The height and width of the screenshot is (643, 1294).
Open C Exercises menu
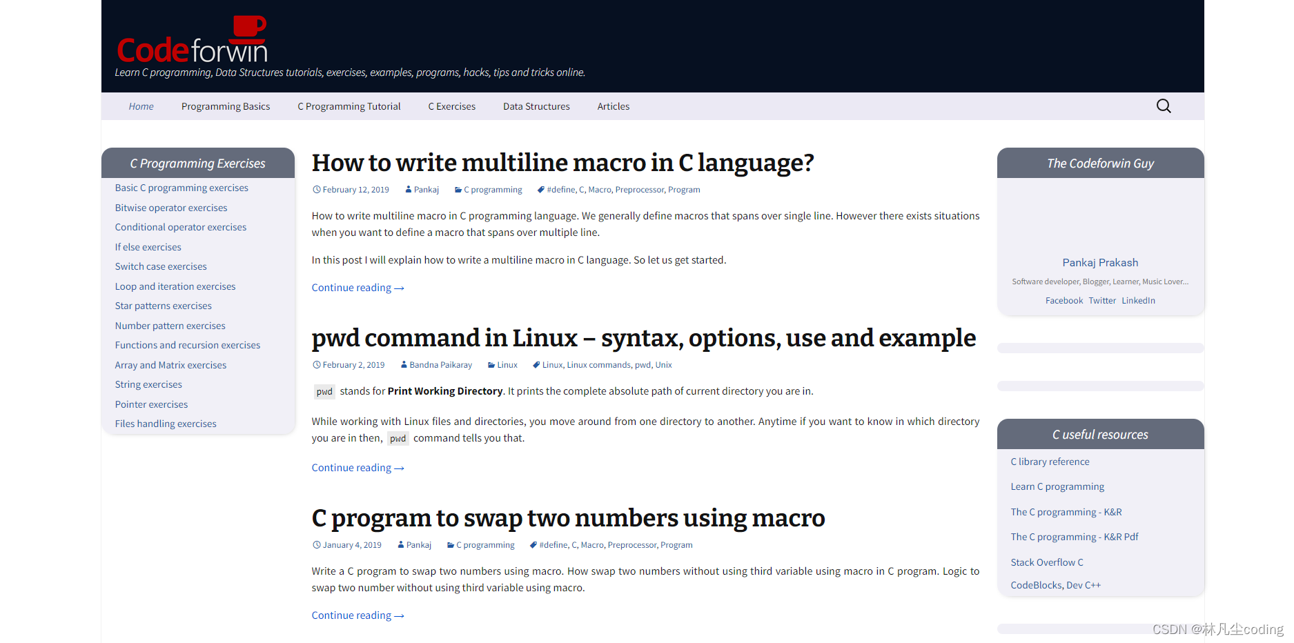(x=451, y=106)
